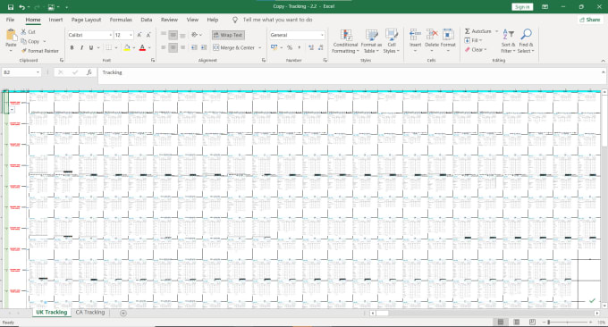Apply the yellow Fill Color
The width and height of the screenshot is (608, 327).
click(x=127, y=47)
